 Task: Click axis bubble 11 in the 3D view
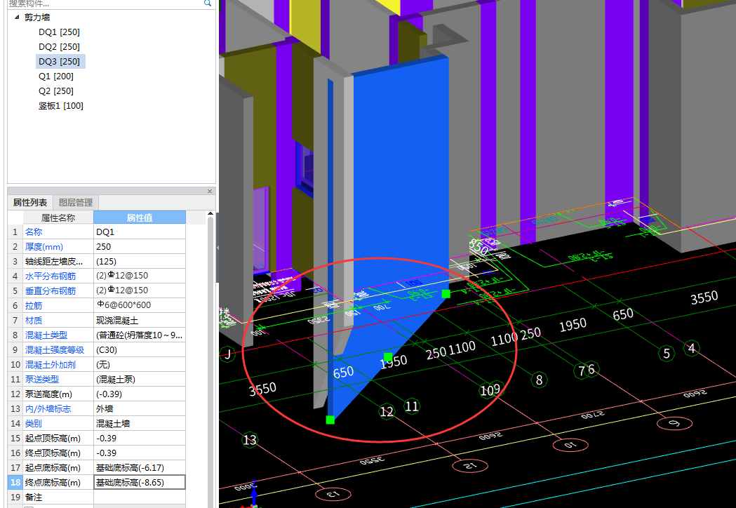[x=412, y=406]
